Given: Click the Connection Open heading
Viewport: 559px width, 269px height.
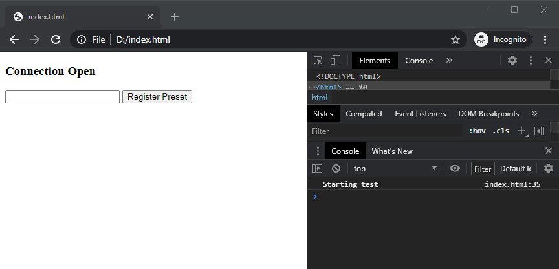Looking at the screenshot, I should click(x=50, y=71).
